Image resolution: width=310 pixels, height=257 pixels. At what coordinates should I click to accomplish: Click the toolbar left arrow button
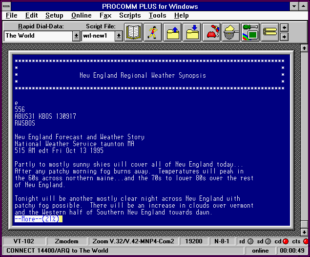[284, 27]
